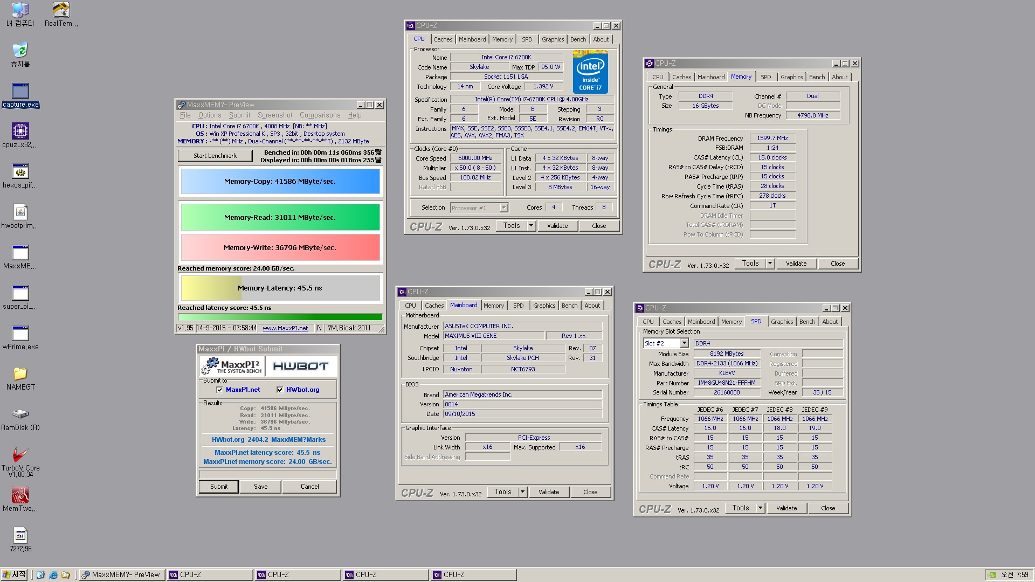The height and width of the screenshot is (582, 1035).
Task: Open the super_pi desktop icon
Action: tap(20, 297)
